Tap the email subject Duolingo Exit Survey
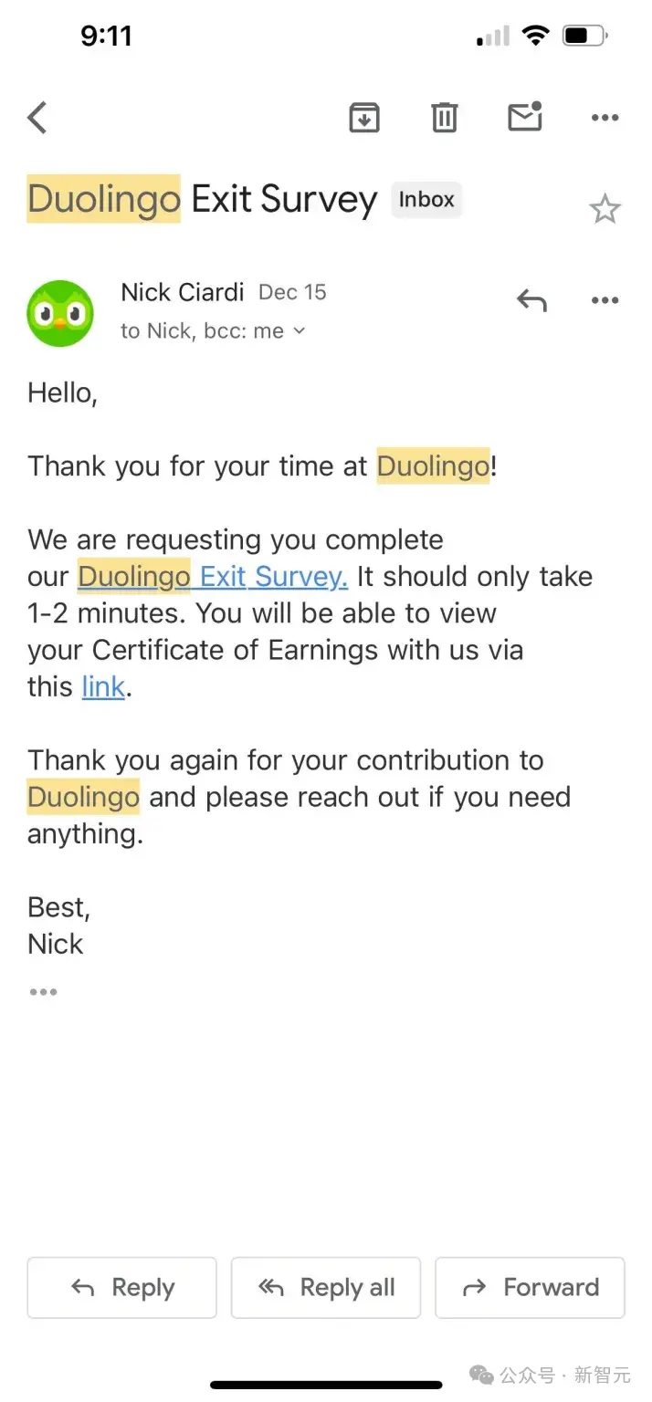Viewport: 652px width, 1402px height. (202, 200)
